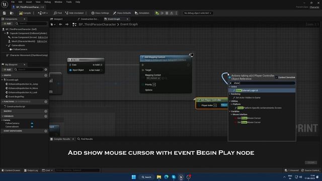Clear the action search field X

230,83
